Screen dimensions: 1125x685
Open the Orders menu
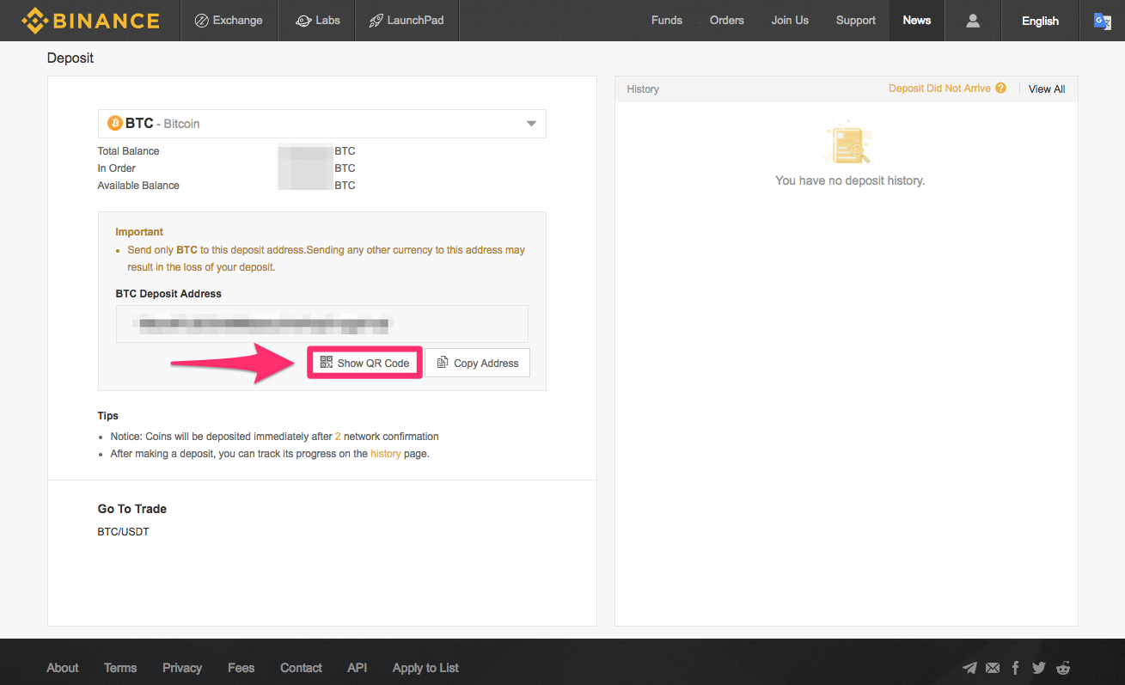pyautogui.click(x=727, y=21)
